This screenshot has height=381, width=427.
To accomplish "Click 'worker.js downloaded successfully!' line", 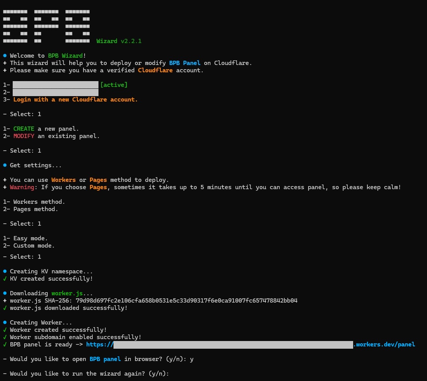I will click(65, 308).
